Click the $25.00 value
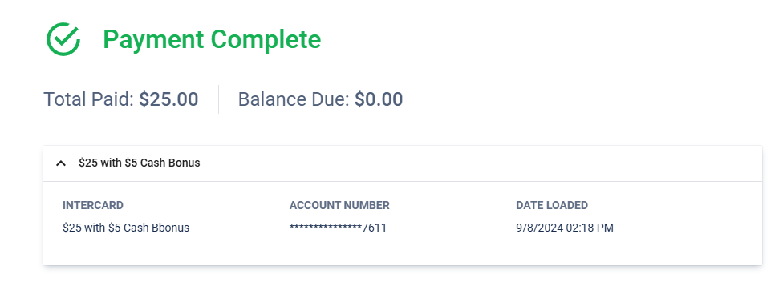The image size is (783, 294). point(168,99)
